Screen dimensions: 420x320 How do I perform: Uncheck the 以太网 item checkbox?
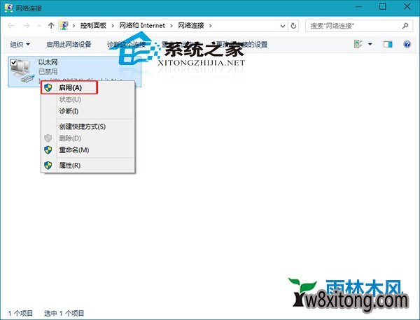(14, 63)
